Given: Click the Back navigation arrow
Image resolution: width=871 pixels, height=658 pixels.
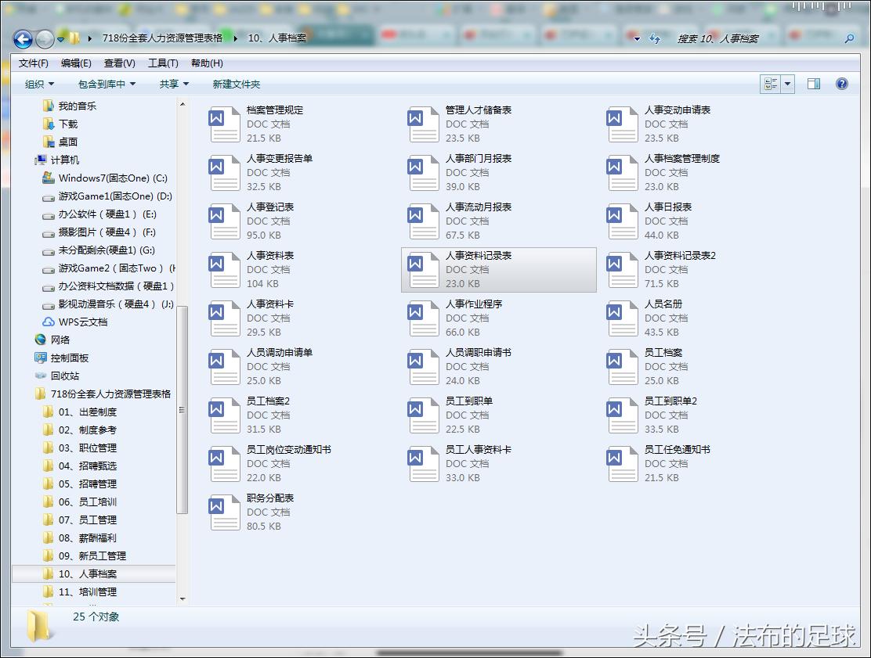Looking at the screenshot, I should tap(23, 39).
